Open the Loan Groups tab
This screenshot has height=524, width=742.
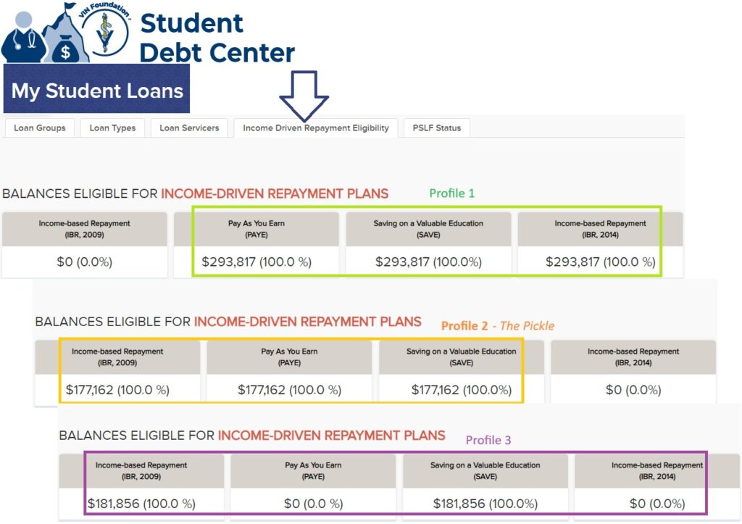click(x=40, y=128)
